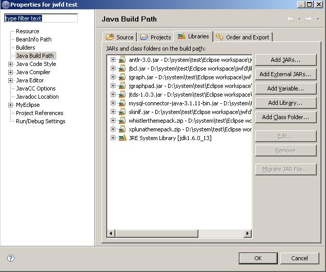Image resolution: width=326 pixels, height=272 pixels.
Task: Select Builders in the properties tree
Action: 26,48
